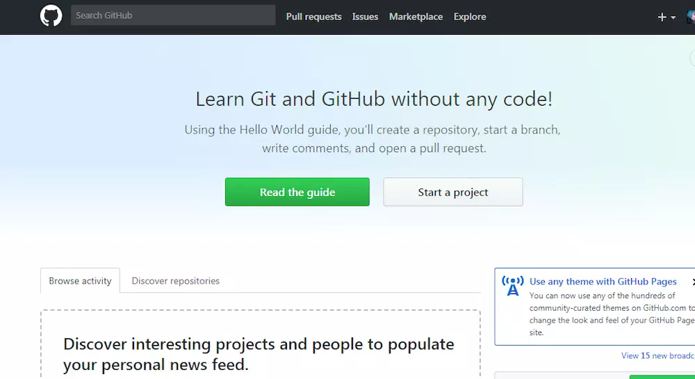Open Use any theme with GitHub Pages link

603,282
